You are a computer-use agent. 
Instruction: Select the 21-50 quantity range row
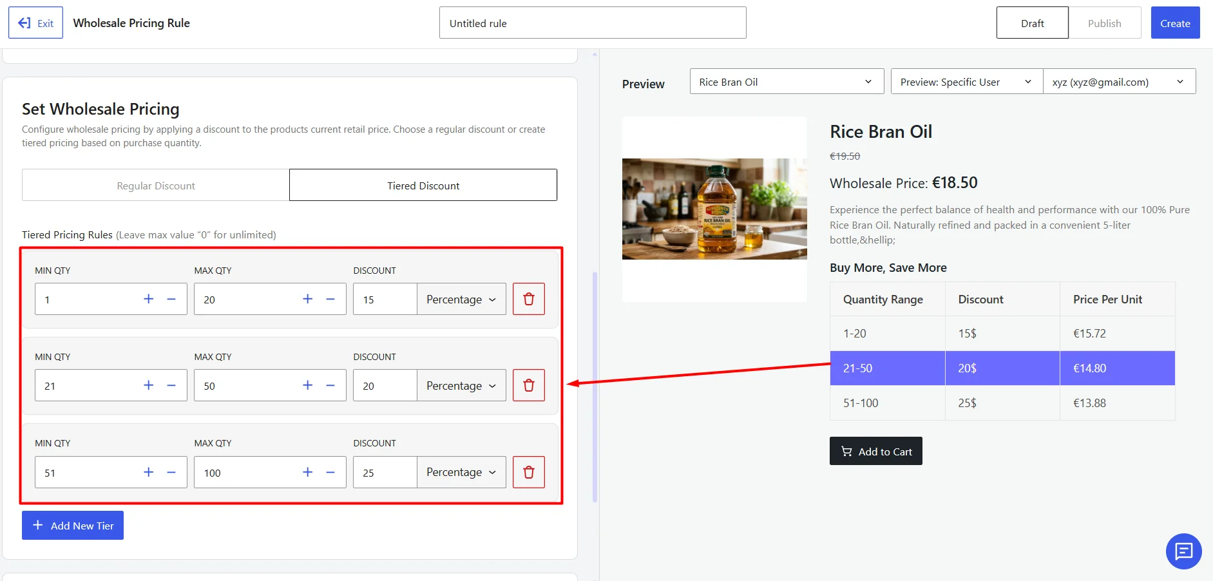(x=1002, y=368)
